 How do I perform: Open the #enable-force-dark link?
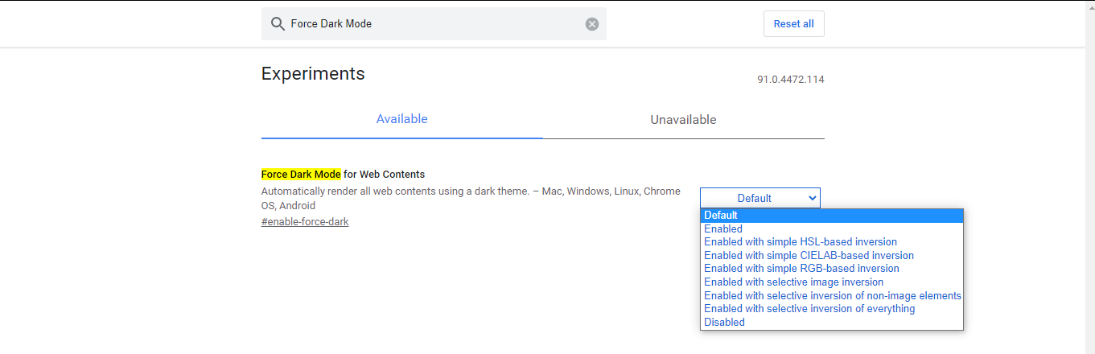(305, 221)
